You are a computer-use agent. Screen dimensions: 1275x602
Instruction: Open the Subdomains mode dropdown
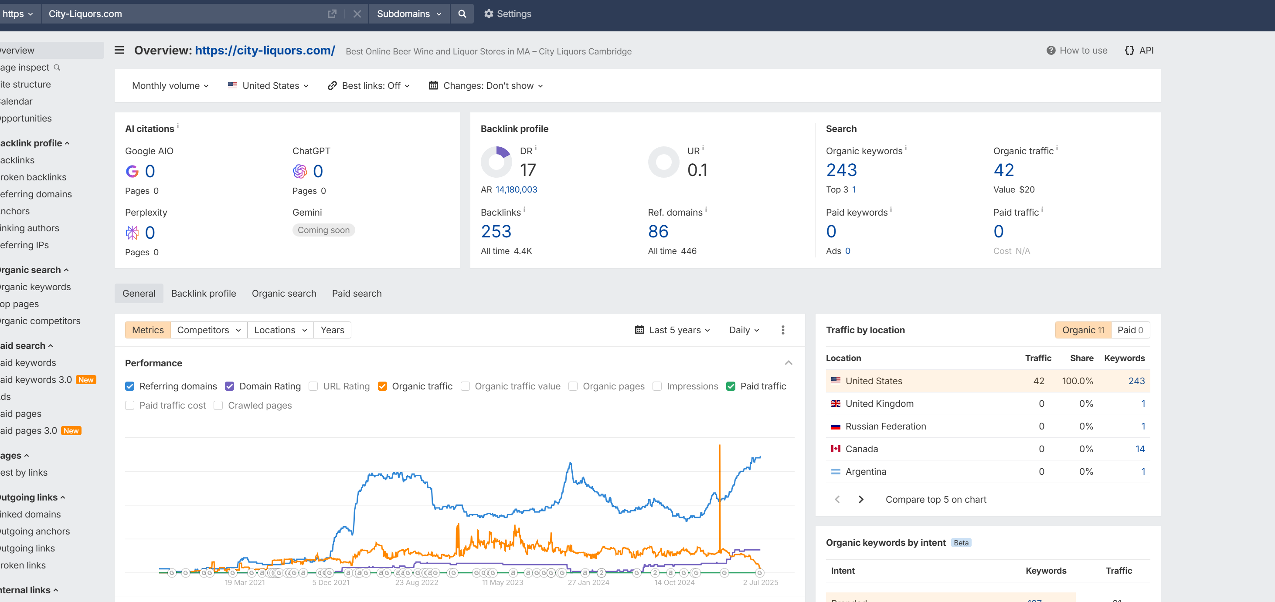point(409,14)
